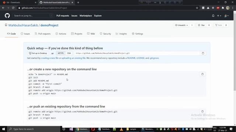Image resolution: width=236 pixels, height=132 pixels.
Task: Open a new browser tab
Action: pyautogui.click(x=78, y=3)
